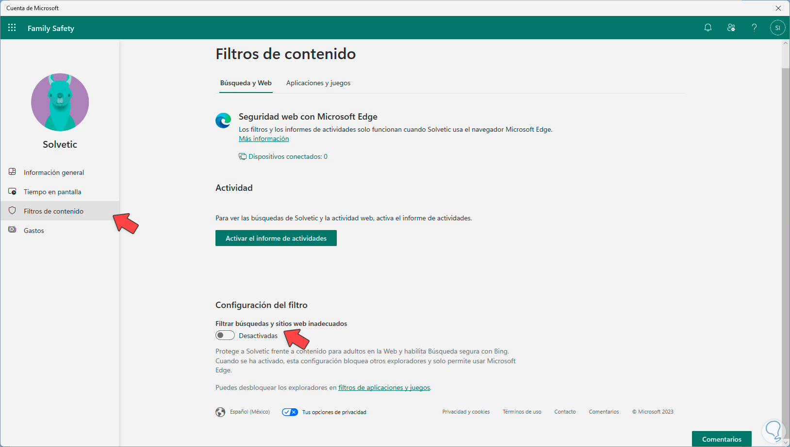Change language Español (México)
The height and width of the screenshot is (447, 790).
pos(250,412)
